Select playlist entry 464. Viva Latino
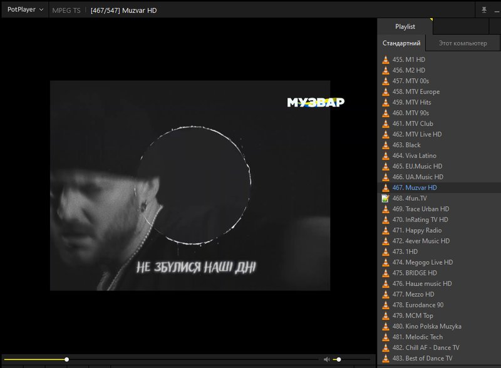Viewport: 501px width, 368px height. 439,156
